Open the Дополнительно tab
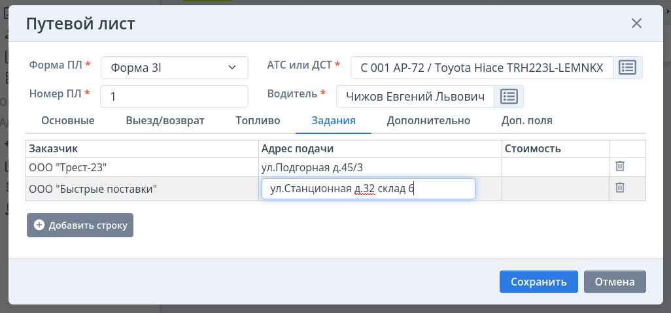Viewport: 671px width, 313px height. click(x=428, y=121)
